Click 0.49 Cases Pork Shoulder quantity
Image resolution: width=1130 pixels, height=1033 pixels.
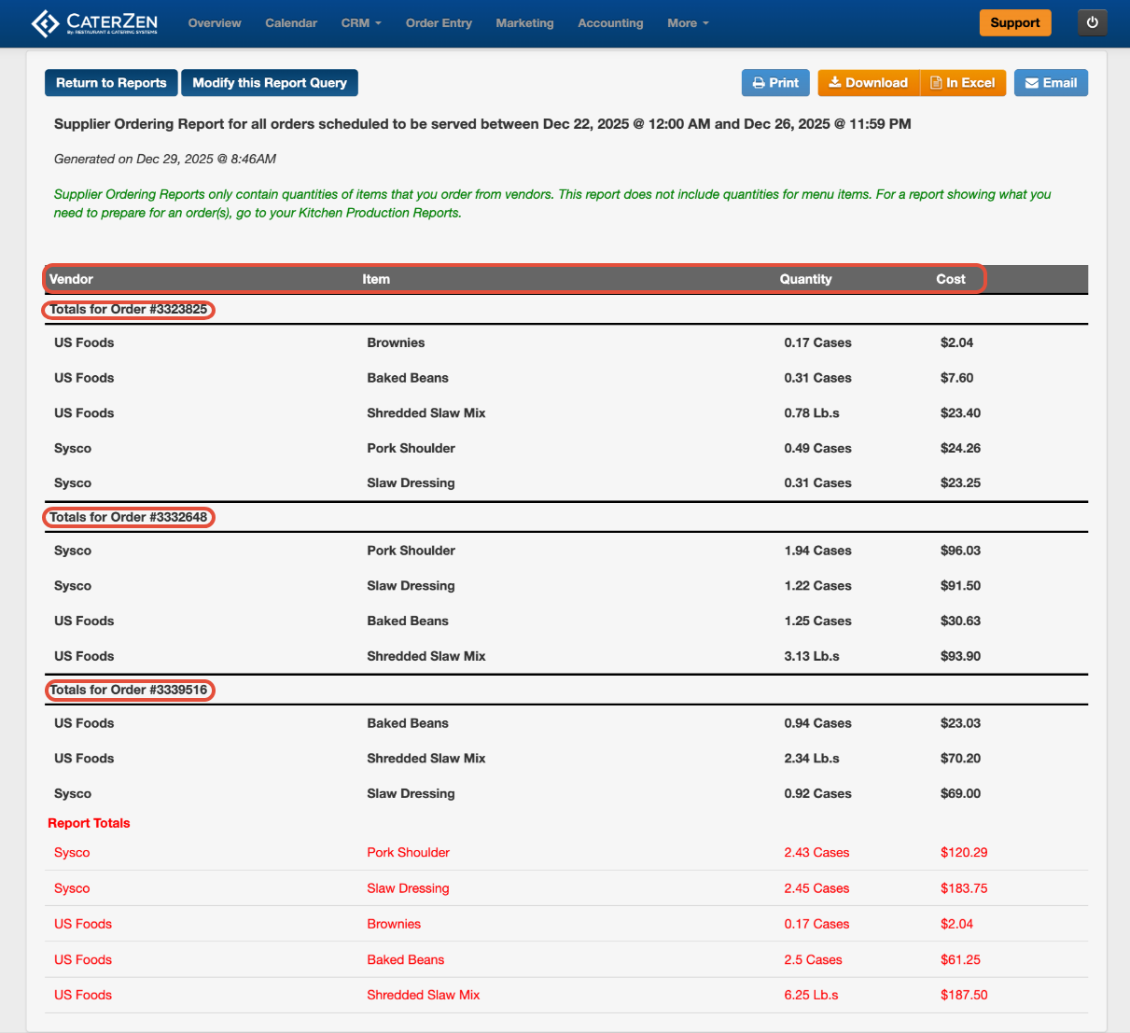point(817,448)
